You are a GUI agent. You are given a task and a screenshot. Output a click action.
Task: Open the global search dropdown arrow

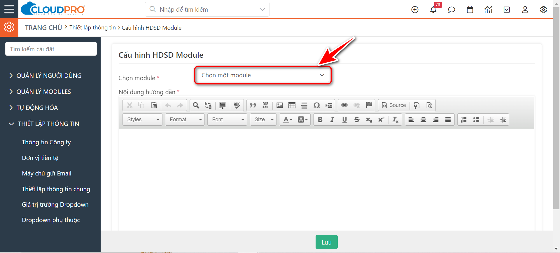(x=262, y=9)
